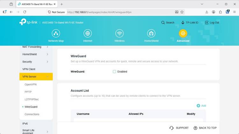This screenshot has height=134, width=239.
Task: Open the browser downloads icon
Action: click(x=207, y=12)
